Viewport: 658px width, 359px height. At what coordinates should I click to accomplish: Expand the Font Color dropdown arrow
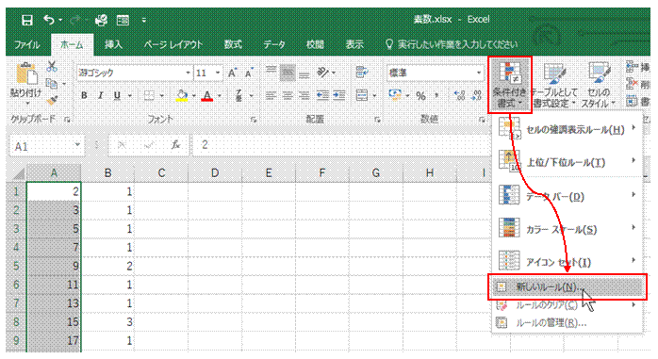coord(220,96)
